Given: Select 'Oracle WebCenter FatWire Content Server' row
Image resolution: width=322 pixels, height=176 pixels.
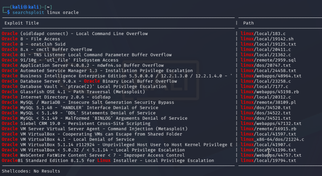Looking at the screenshot, I should tap(93, 155).
